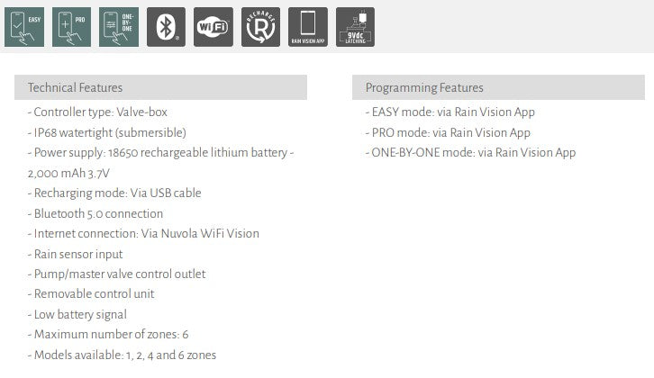The height and width of the screenshot is (378, 654).
Task: Click the Bluetooth icon
Action: coord(166,27)
